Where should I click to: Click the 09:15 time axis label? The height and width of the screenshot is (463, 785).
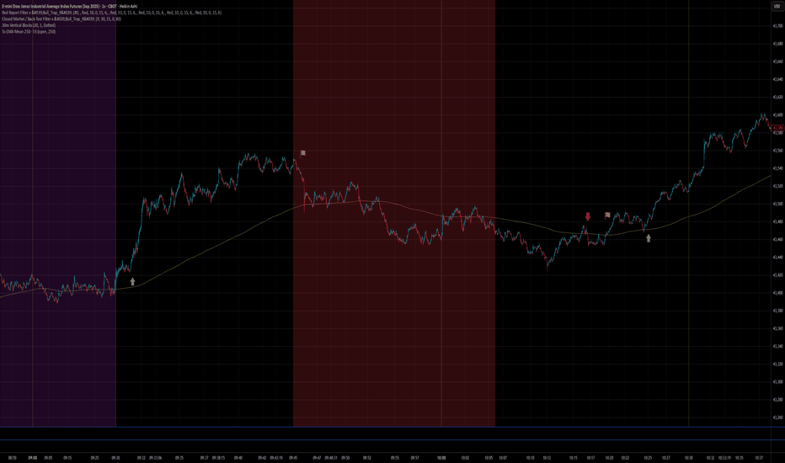click(x=67, y=458)
